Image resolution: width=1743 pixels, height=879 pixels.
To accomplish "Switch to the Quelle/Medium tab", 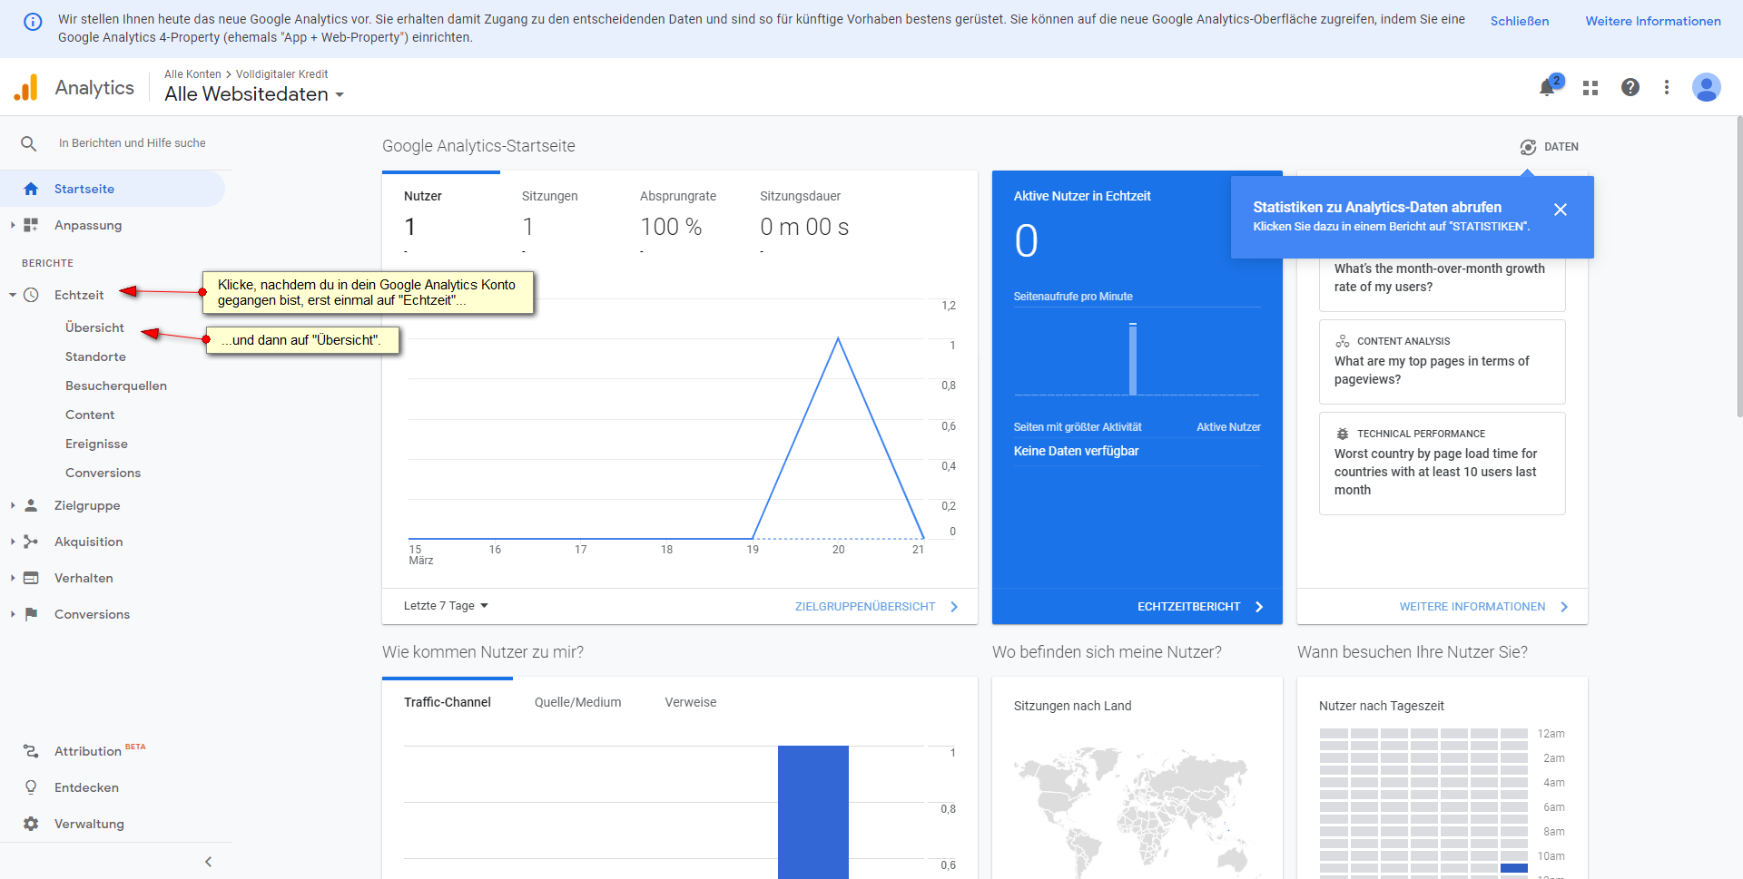I will point(578,702).
